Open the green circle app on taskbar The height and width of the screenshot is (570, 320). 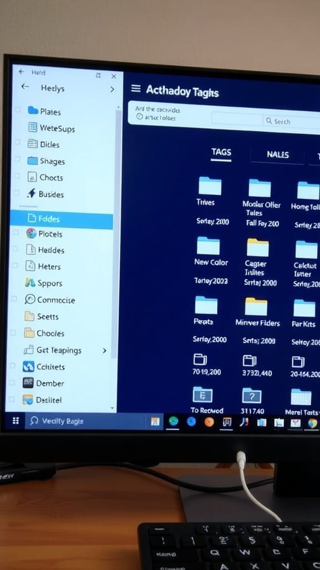point(173,421)
